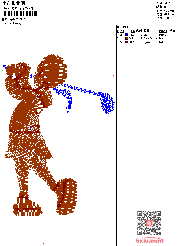Click the blue color swatch in row 1
Image resolution: width=177 pixels, height=246 pixels.
click(127, 35)
